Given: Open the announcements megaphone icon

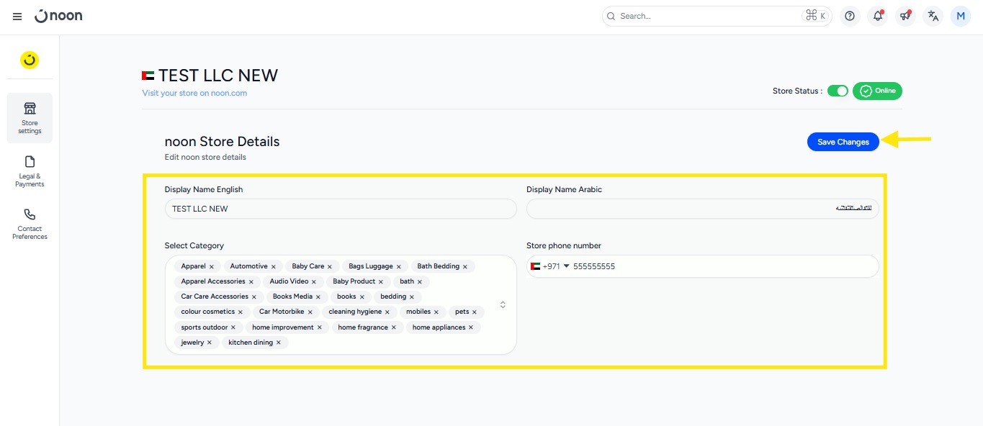Looking at the screenshot, I should 905,16.
